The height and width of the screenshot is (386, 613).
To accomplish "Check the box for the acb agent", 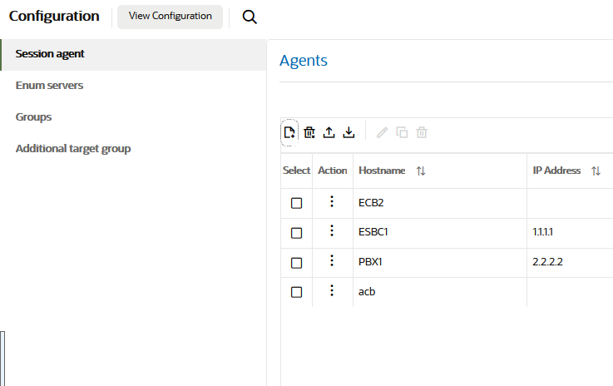I will click(x=296, y=292).
